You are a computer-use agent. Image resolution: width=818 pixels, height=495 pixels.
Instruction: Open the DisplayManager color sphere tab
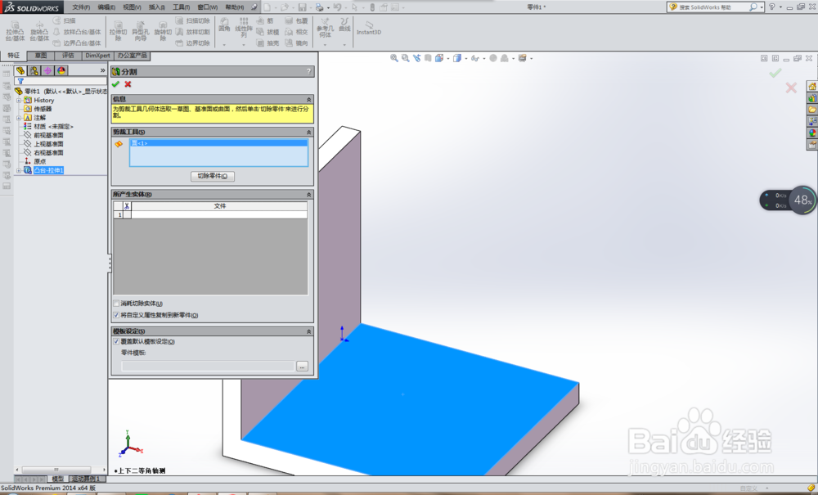[x=61, y=70]
